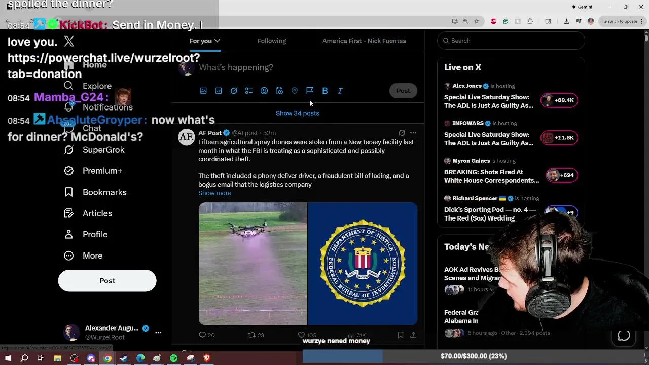Open the spray drone photo
649x365 pixels.
click(x=253, y=264)
